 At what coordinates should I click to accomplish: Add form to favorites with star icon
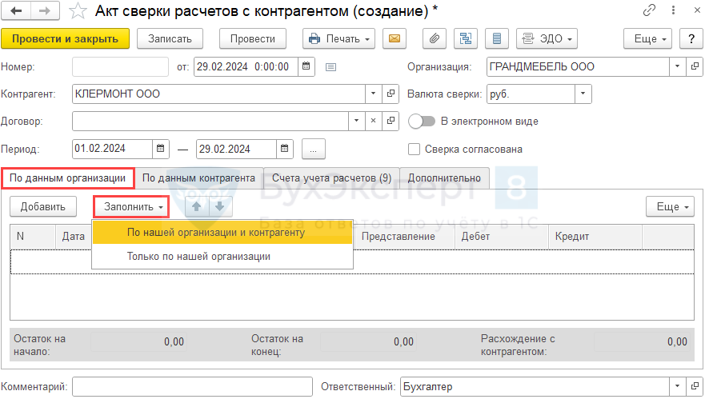(x=76, y=11)
